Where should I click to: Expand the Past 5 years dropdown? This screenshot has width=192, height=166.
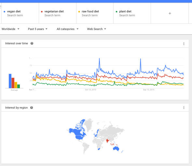click(38, 29)
